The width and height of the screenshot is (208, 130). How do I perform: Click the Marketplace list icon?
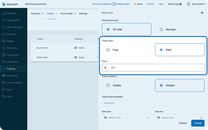[x=4, y=62]
